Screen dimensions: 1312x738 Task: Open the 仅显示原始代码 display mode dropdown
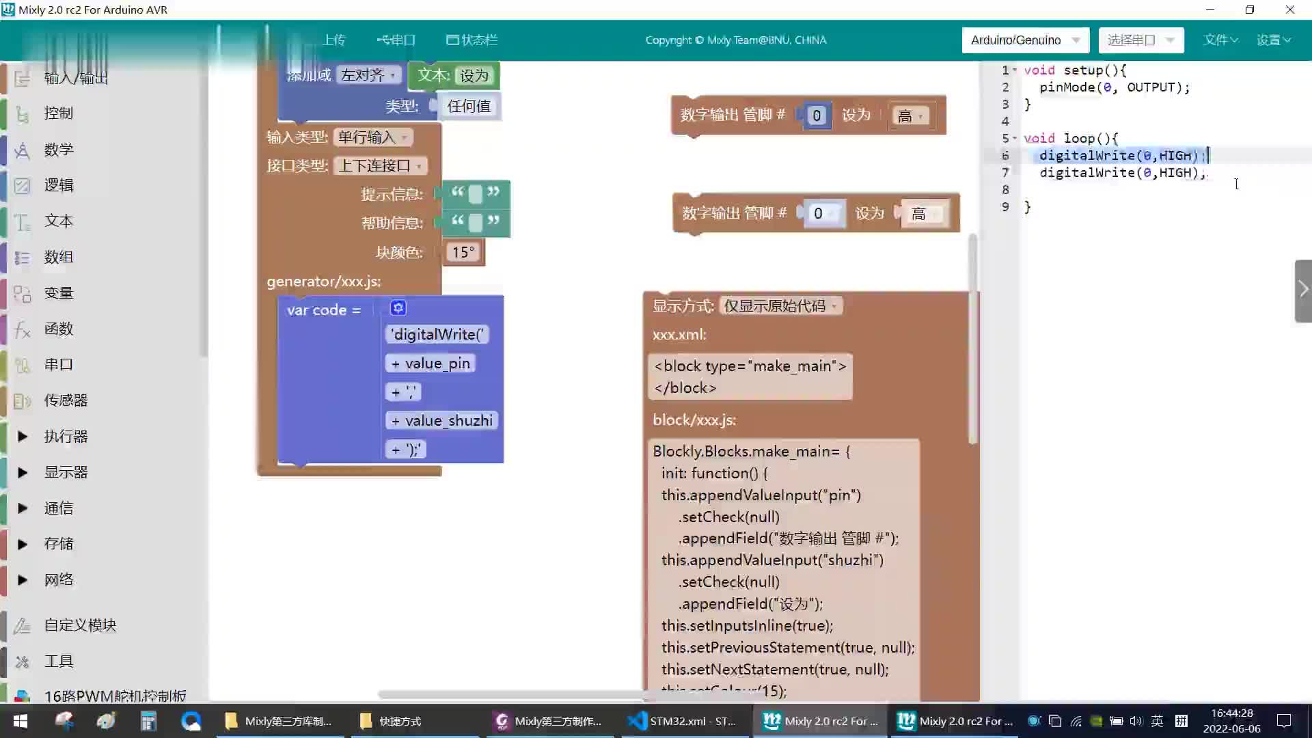tap(781, 306)
